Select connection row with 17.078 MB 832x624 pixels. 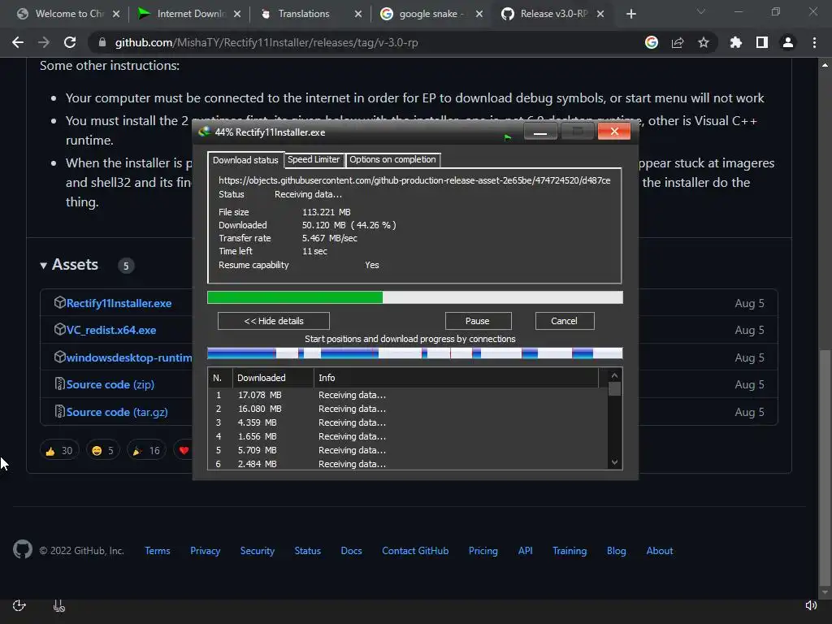coord(408,396)
